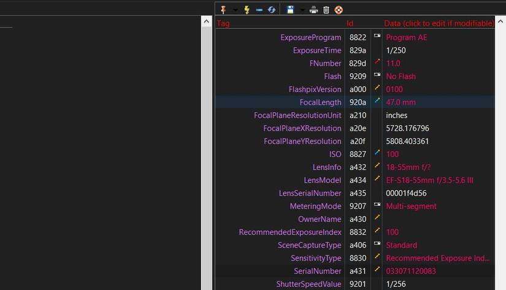Click the LensModel value EF-S18-55mm
The width and height of the screenshot is (506, 290).
pyautogui.click(x=429, y=180)
